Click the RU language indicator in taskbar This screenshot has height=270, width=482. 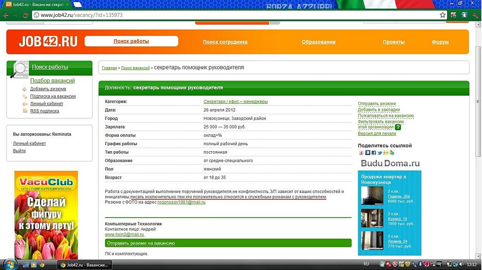tap(366, 264)
